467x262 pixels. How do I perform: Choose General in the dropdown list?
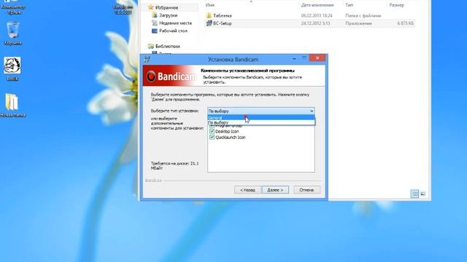(x=261, y=118)
